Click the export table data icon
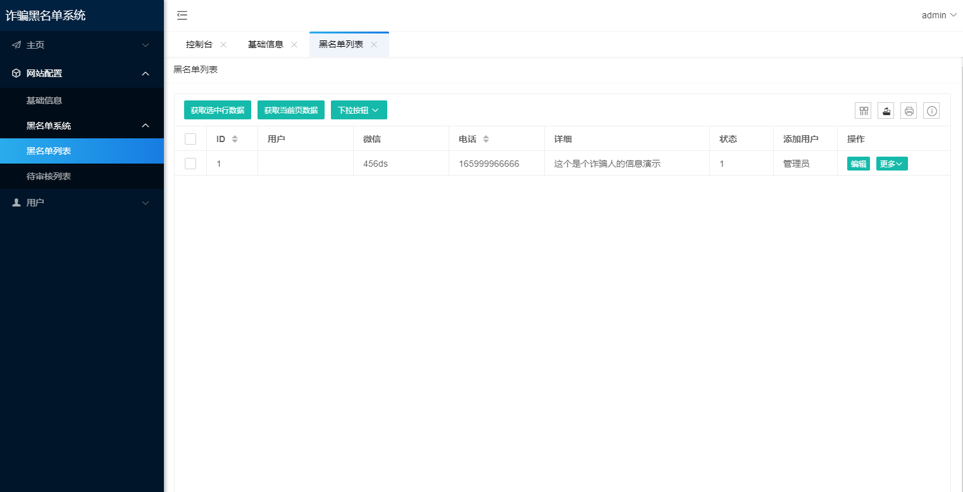Screen dimensions: 963x492 886,111
